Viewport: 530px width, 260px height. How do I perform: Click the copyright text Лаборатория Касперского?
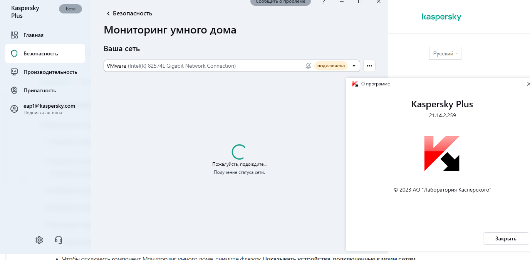coord(442,190)
